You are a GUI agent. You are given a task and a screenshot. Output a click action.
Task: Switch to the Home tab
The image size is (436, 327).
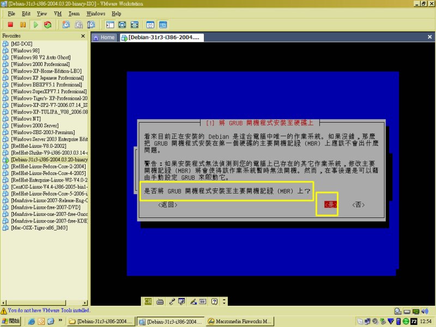(x=104, y=38)
